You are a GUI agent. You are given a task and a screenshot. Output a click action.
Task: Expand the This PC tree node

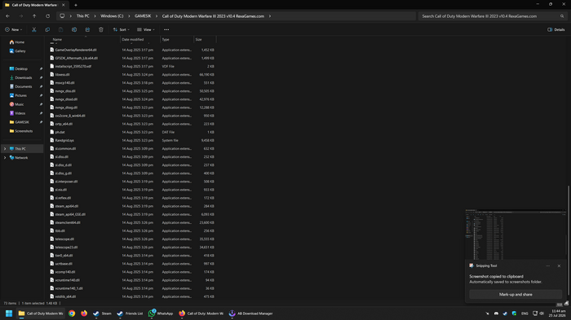[x=5, y=149]
